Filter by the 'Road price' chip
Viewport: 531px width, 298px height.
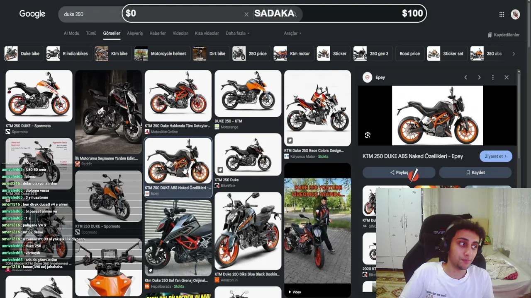click(x=409, y=54)
